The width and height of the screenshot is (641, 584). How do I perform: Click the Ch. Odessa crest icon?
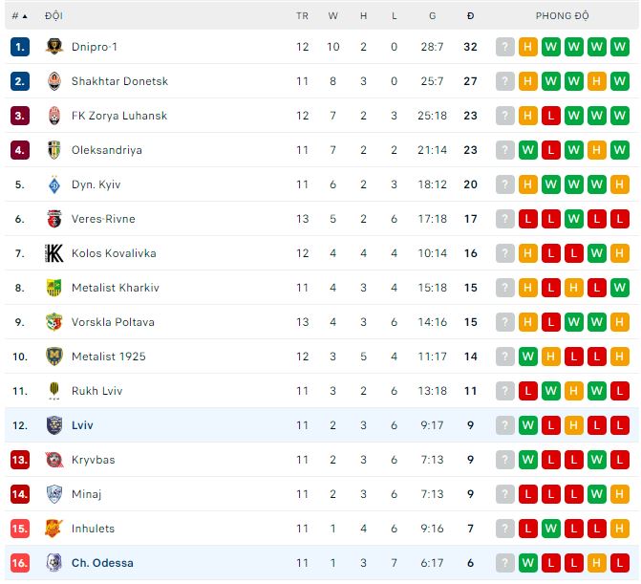(x=53, y=563)
